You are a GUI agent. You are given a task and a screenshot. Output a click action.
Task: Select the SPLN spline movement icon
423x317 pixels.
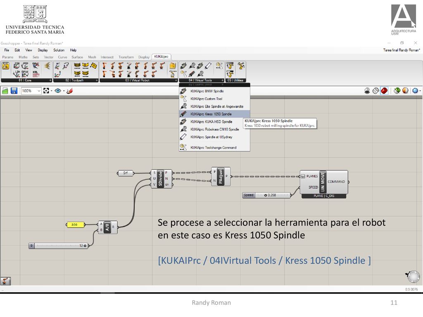(25, 73)
